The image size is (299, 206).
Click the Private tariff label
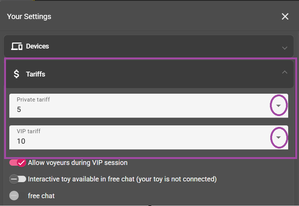(33, 100)
